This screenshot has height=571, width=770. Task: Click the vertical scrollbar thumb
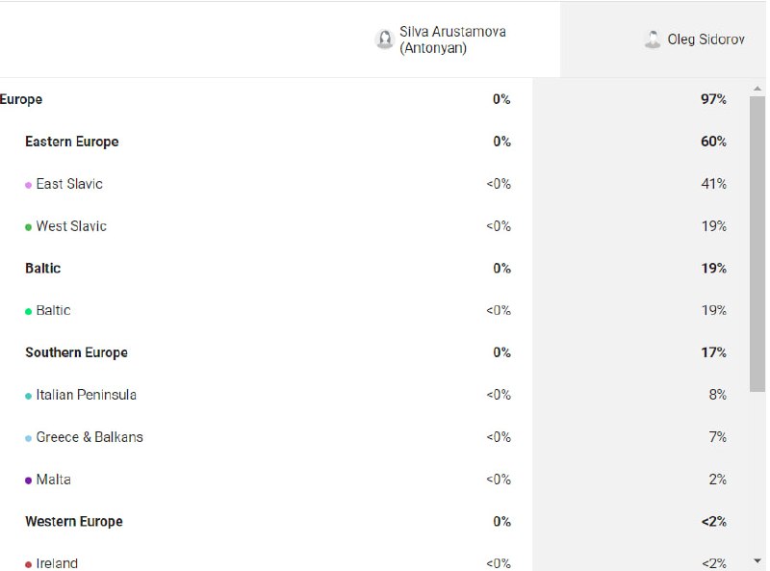coord(757,244)
